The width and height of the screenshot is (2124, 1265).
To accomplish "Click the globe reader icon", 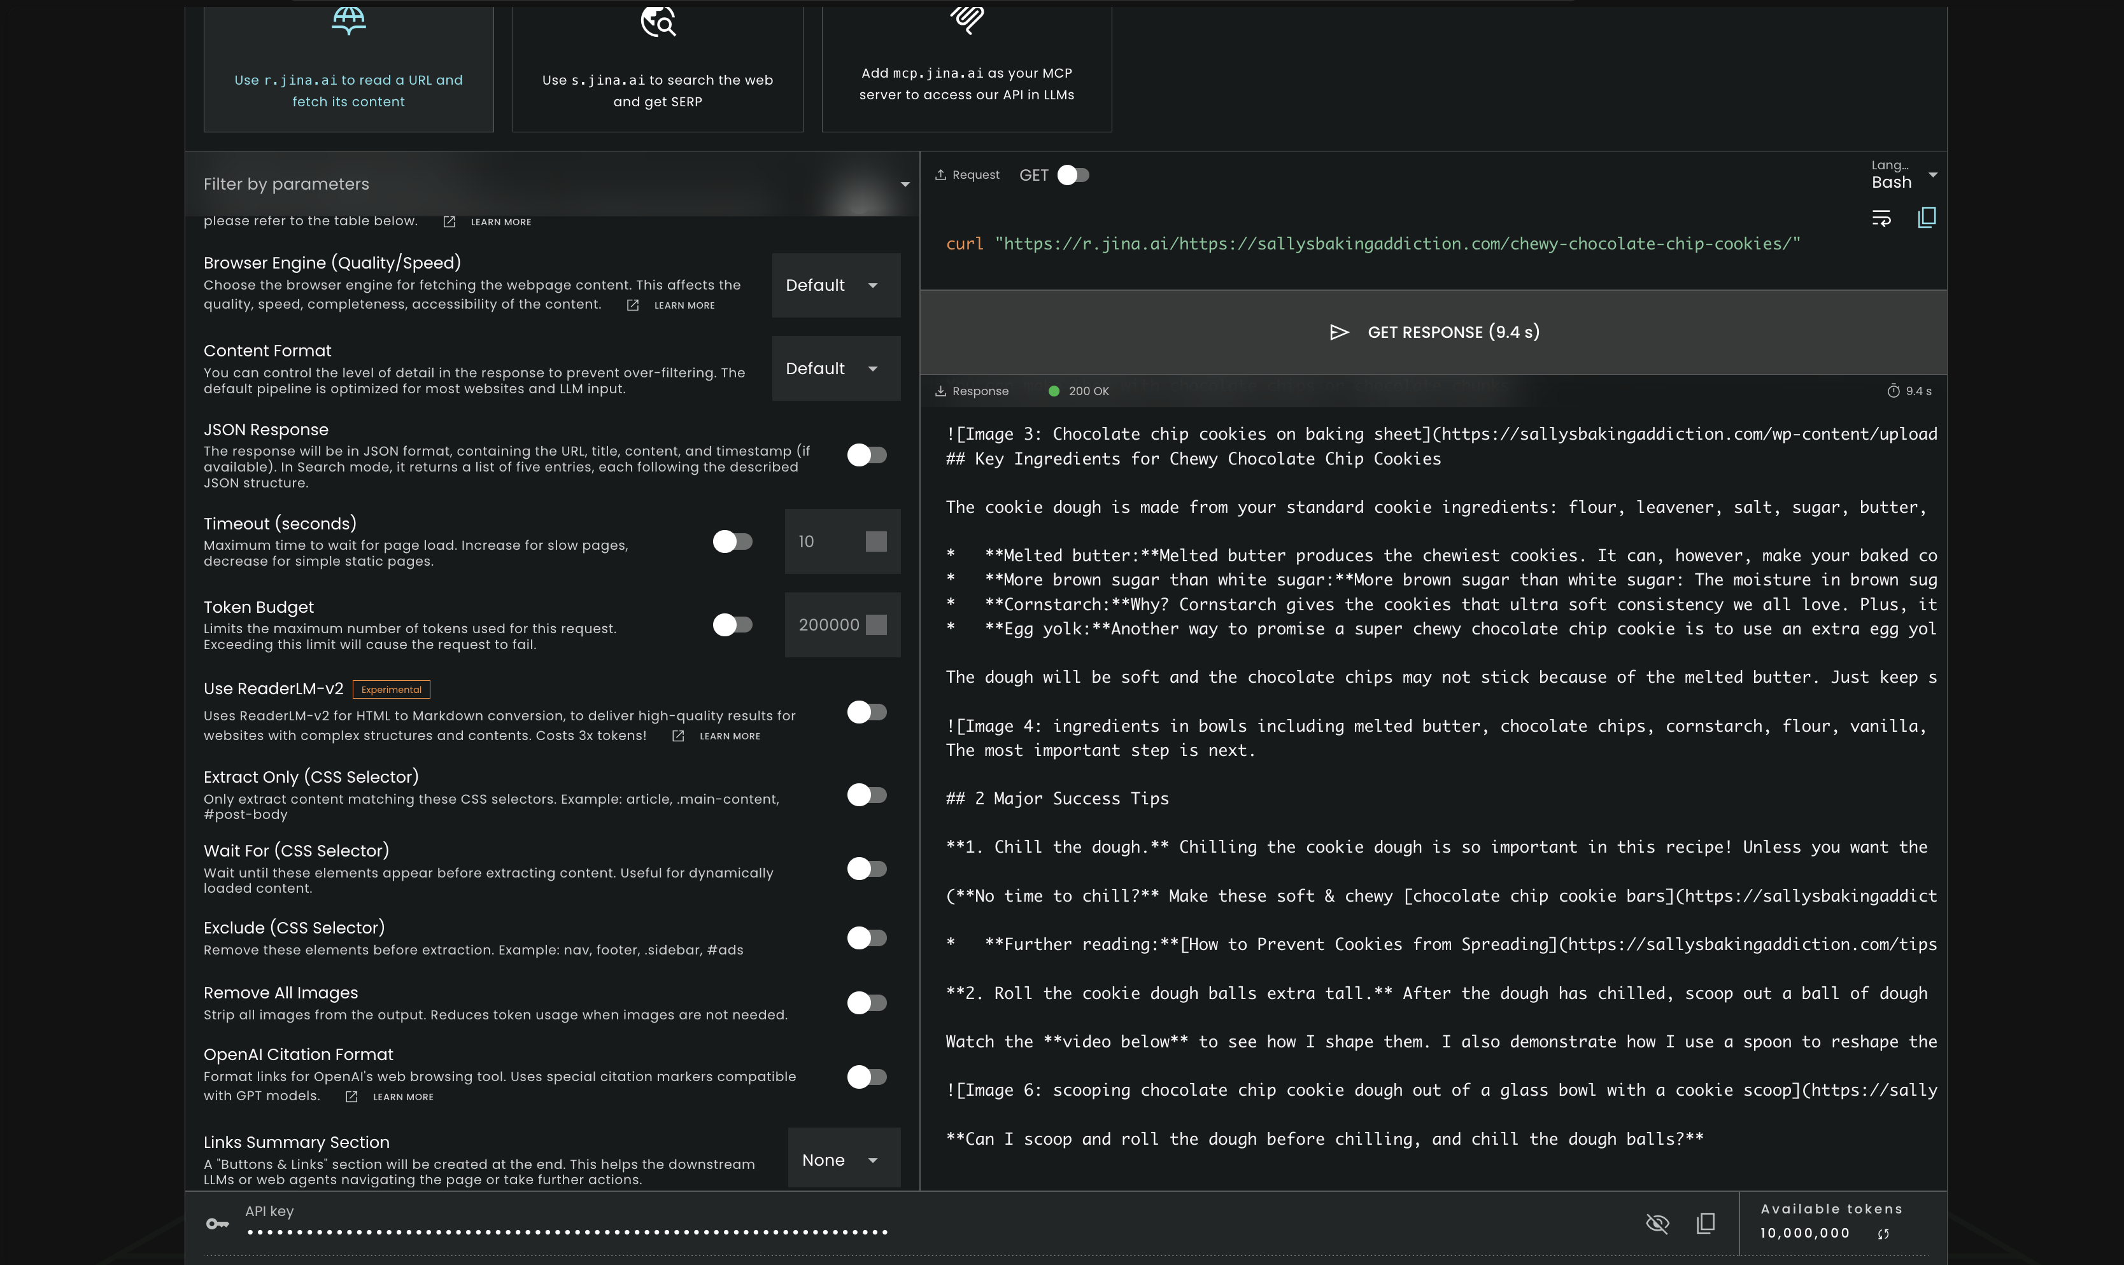I will pos(349,21).
